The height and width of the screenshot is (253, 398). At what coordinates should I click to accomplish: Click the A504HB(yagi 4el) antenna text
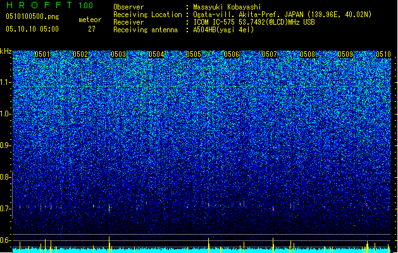[x=223, y=30]
